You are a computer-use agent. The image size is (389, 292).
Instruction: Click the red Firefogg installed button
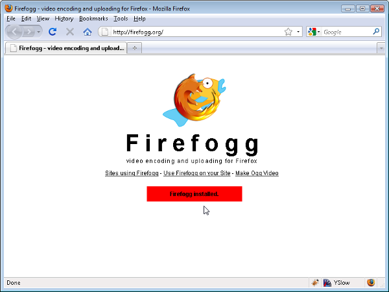pyautogui.click(x=194, y=194)
